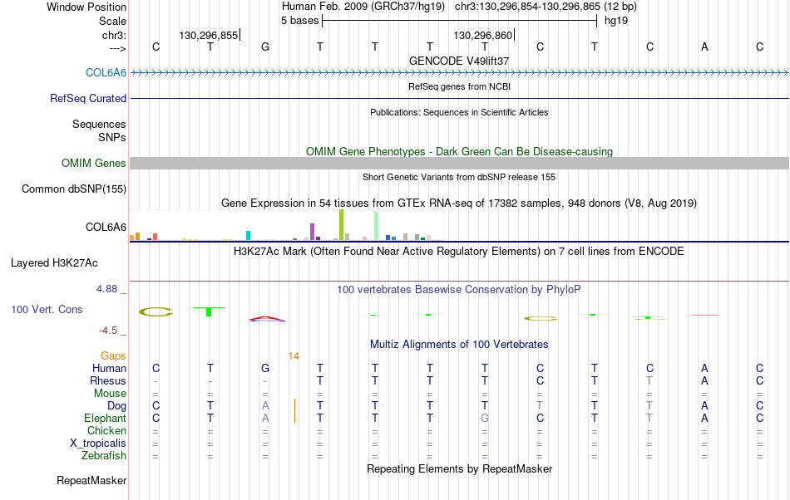The width and height of the screenshot is (790, 500).
Task: Click the Zebrafish species label
Action: pyautogui.click(x=104, y=456)
